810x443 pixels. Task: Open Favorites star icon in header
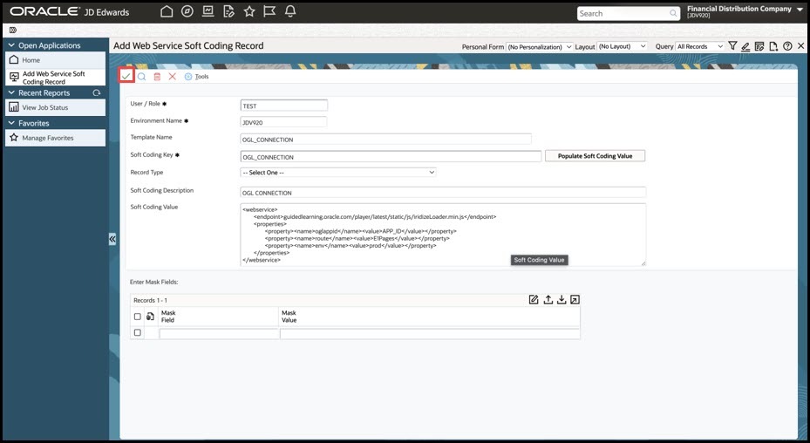click(x=249, y=11)
